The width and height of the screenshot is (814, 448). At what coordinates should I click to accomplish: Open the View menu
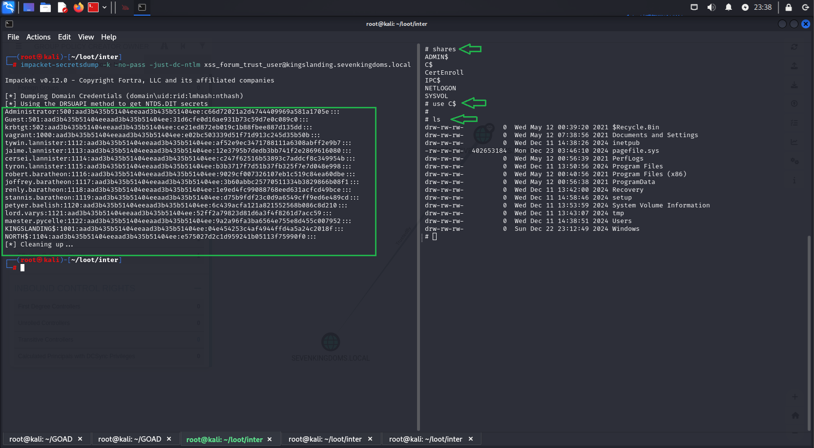point(85,37)
